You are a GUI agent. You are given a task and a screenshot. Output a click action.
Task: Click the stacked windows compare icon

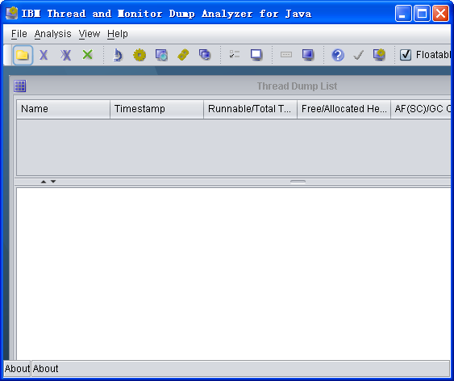click(205, 54)
